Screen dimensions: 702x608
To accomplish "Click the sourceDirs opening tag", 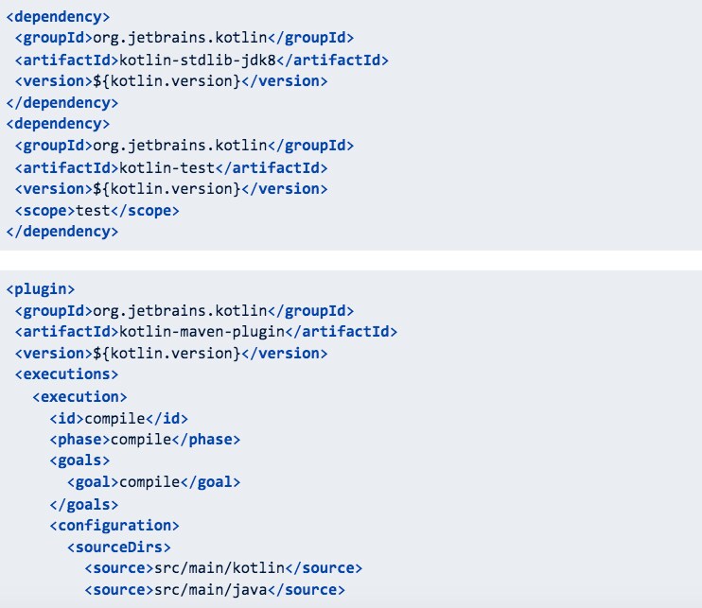I will point(119,547).
